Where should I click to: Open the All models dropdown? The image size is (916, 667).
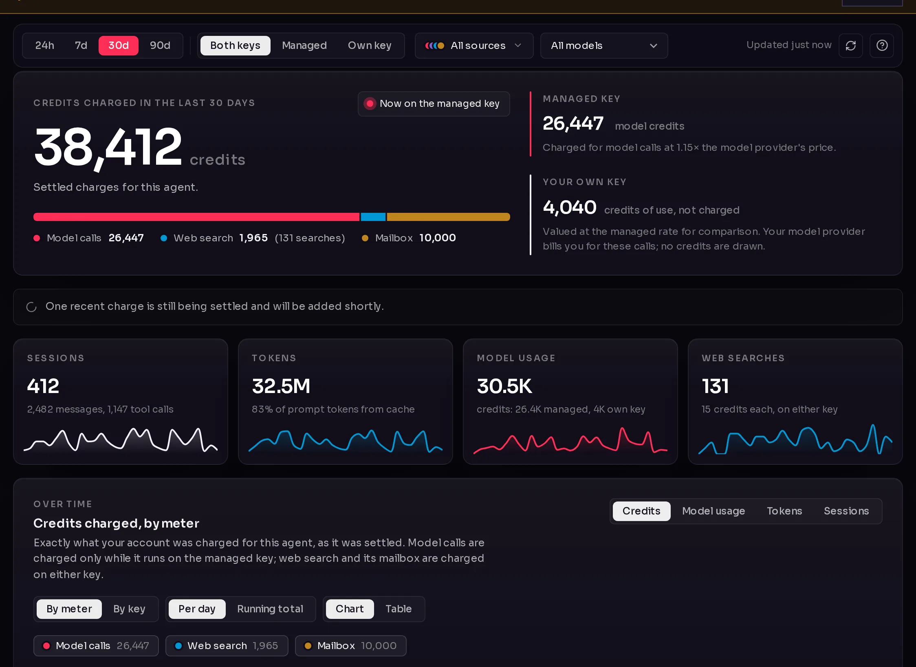coord(604,46)
